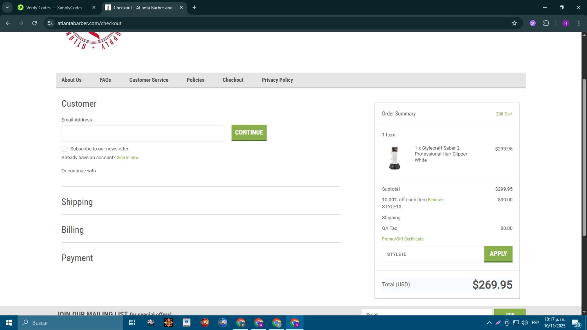Click the ESP language indicator

(x=535, y=323)
